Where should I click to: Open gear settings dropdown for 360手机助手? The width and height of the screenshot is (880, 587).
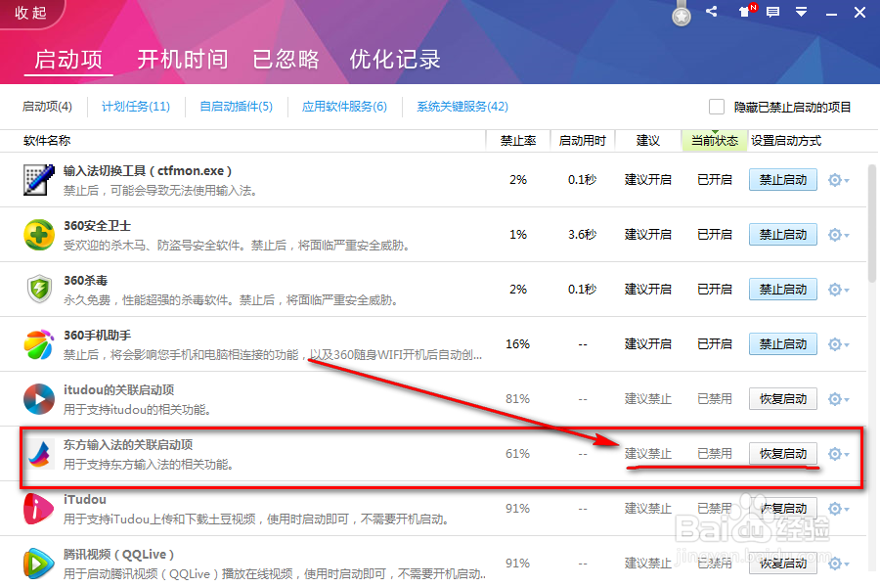(839, 344)
